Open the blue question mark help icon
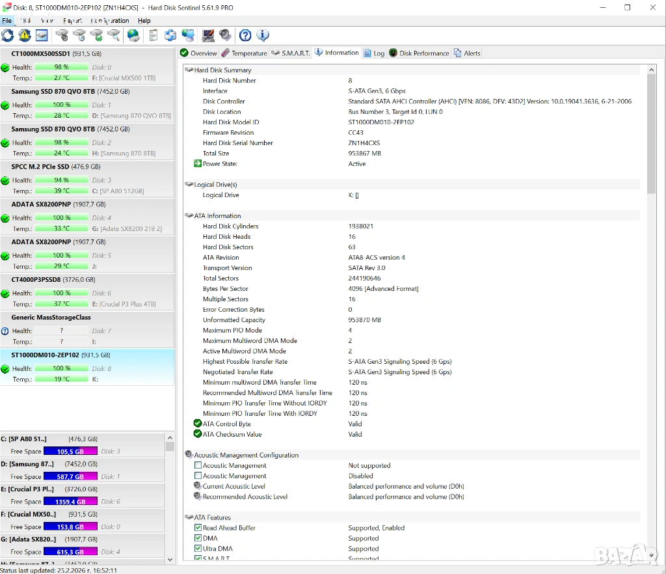The image size is (666, 574). (245, 35)
